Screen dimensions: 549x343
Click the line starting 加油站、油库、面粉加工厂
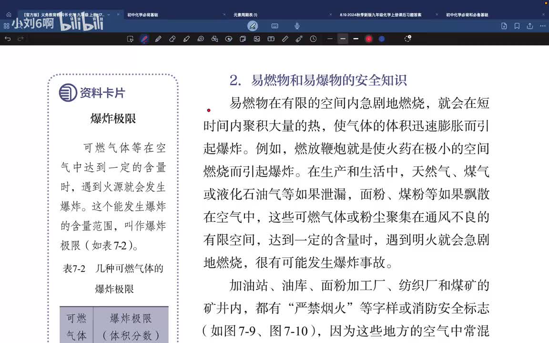pyautogui.click(x=359, y=286)
